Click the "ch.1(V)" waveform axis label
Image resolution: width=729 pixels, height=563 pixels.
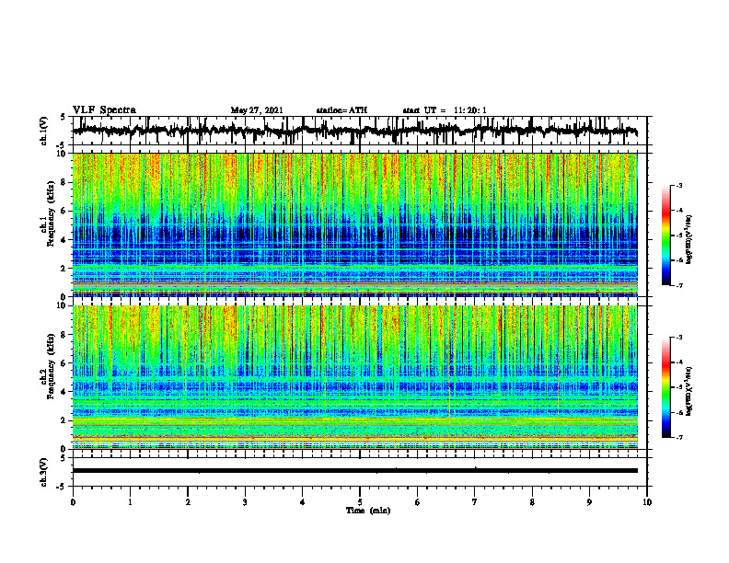pos(44,131)
